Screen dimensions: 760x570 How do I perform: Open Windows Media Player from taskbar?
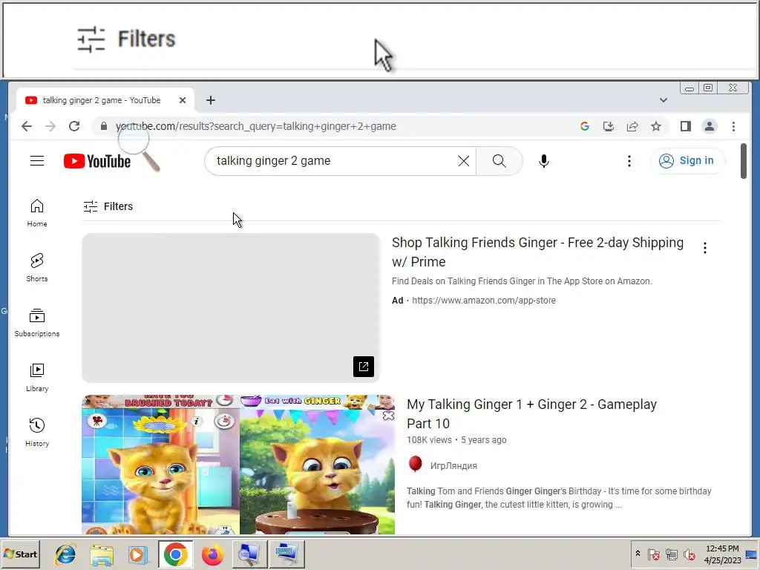click(x=137, y=554)
